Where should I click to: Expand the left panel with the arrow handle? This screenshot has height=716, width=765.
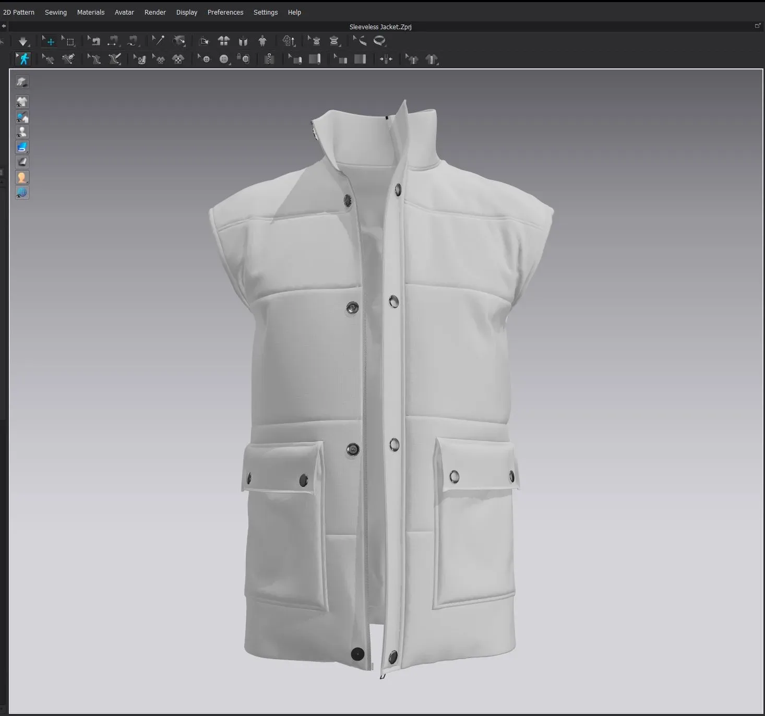point(3,26)
